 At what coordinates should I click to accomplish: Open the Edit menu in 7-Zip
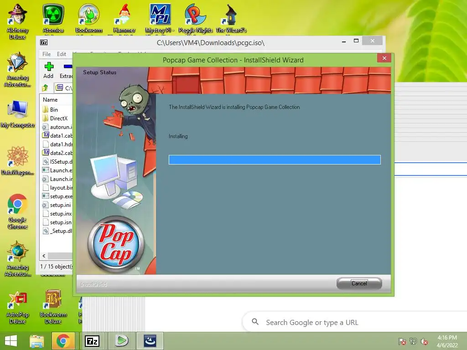(62, 54)
